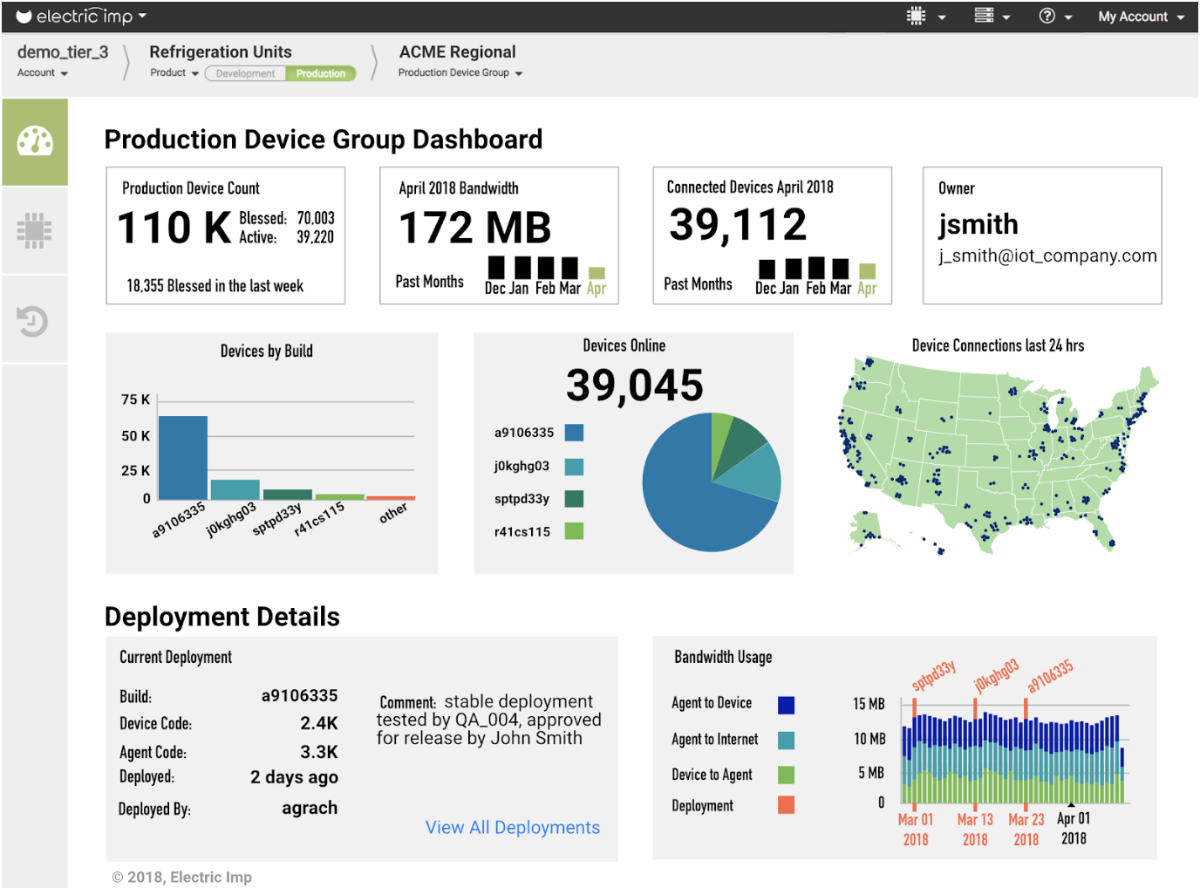The height and width of the screenshot is (888, 1200).
Task: Click the electric imp logo
Action: click(80, 16)
